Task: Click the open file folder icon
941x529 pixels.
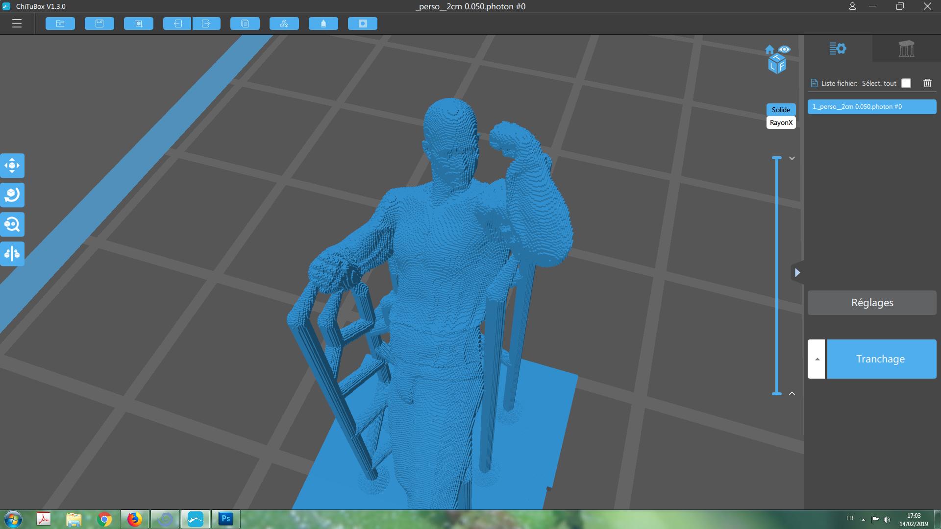Action: tap(60, 24)
